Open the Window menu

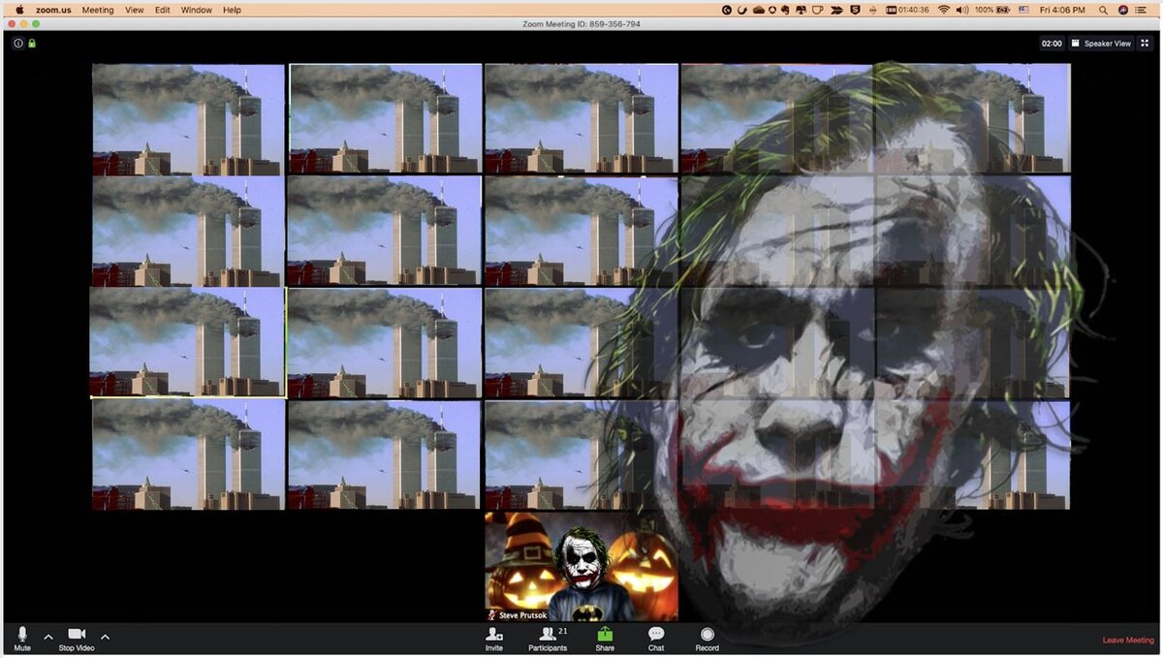[197, 10]
